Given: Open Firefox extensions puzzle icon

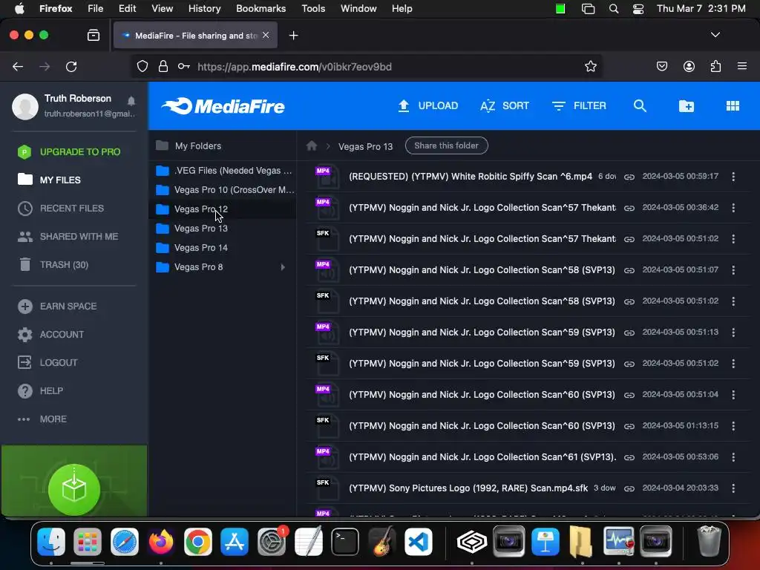Looking at the screenshot, I should [x=715, y=66].
